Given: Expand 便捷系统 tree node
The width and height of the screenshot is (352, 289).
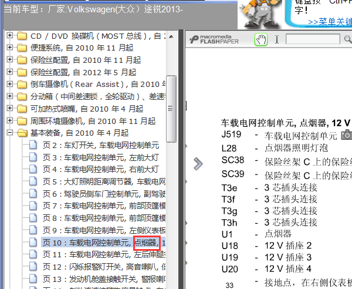Looking at the screenshot, I should tap(9, 47).
